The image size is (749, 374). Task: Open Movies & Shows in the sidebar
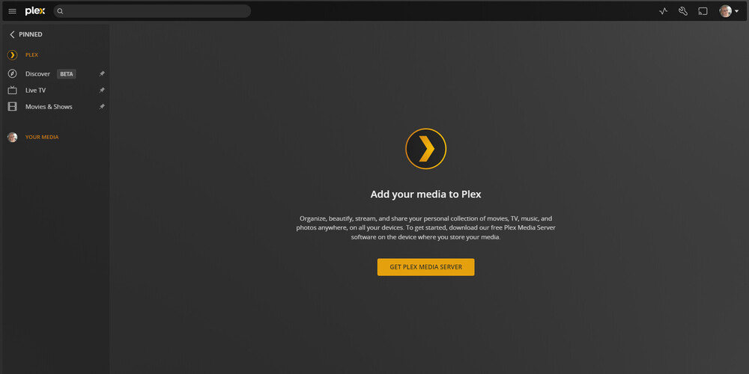pos(49,106)
